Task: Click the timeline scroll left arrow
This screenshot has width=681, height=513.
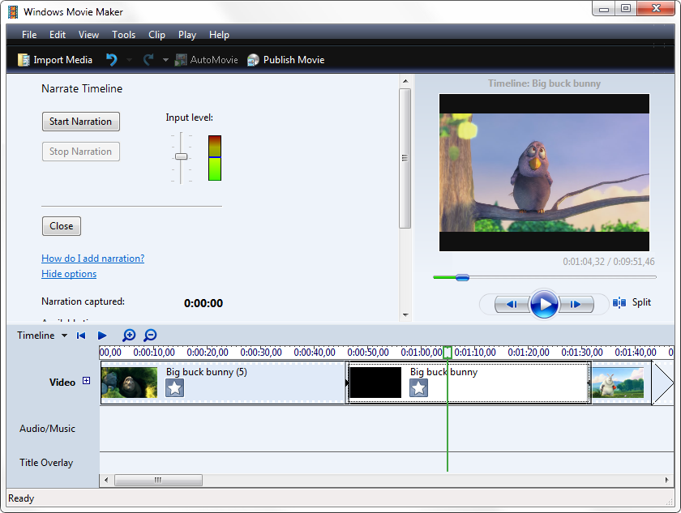Action: (106, 480)
